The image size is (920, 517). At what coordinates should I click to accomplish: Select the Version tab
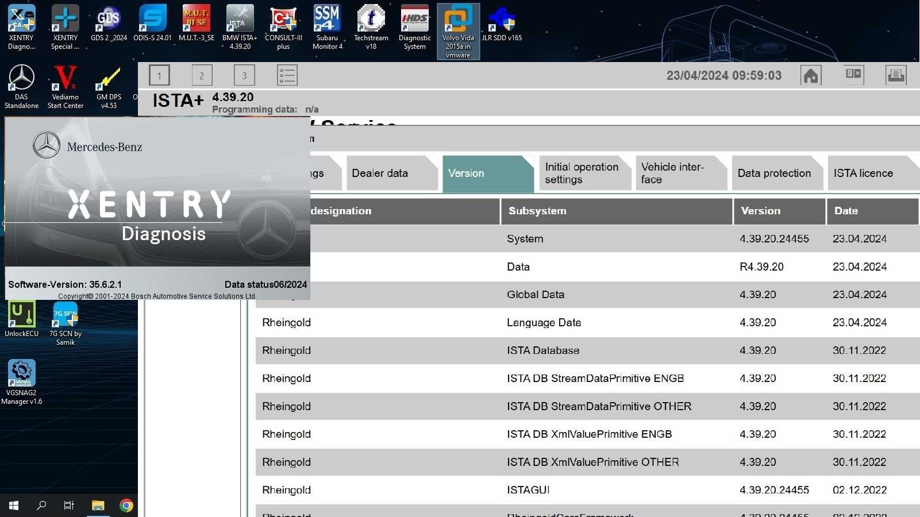point(488,173)
